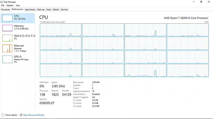Click the AMD Ryzen 7 3800X processor name
The height and width of the screenshot is (119, 213).
click(x=186, y=18)
